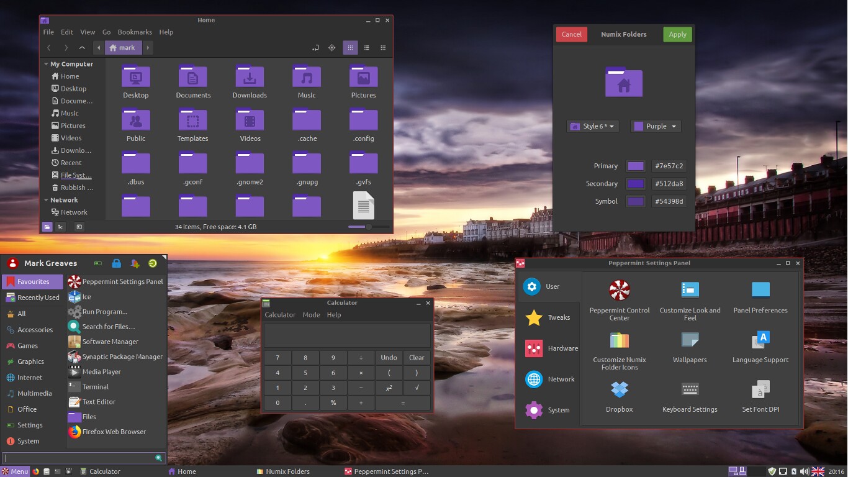Collapse the My Computer section

point(46,64)
